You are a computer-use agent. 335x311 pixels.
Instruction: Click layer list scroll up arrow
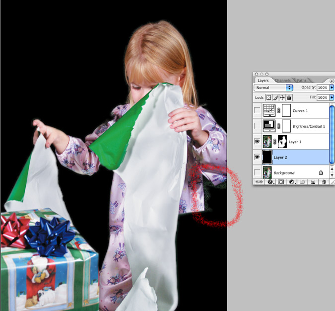(332, 169)
